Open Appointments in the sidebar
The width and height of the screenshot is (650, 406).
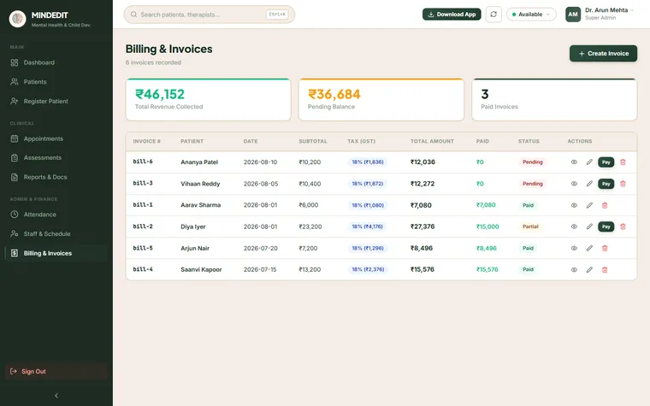pos(56,138)
